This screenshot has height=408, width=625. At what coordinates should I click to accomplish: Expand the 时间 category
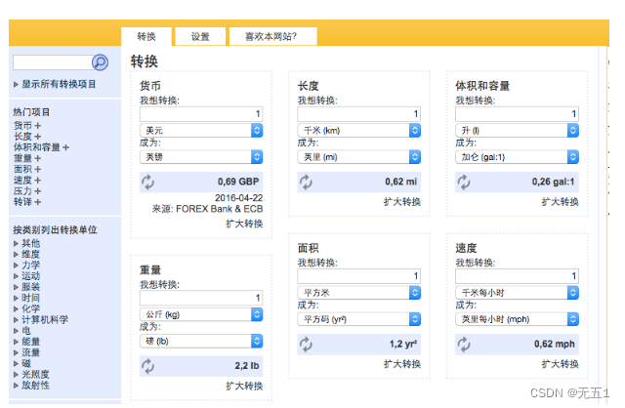tap(26, 298)
